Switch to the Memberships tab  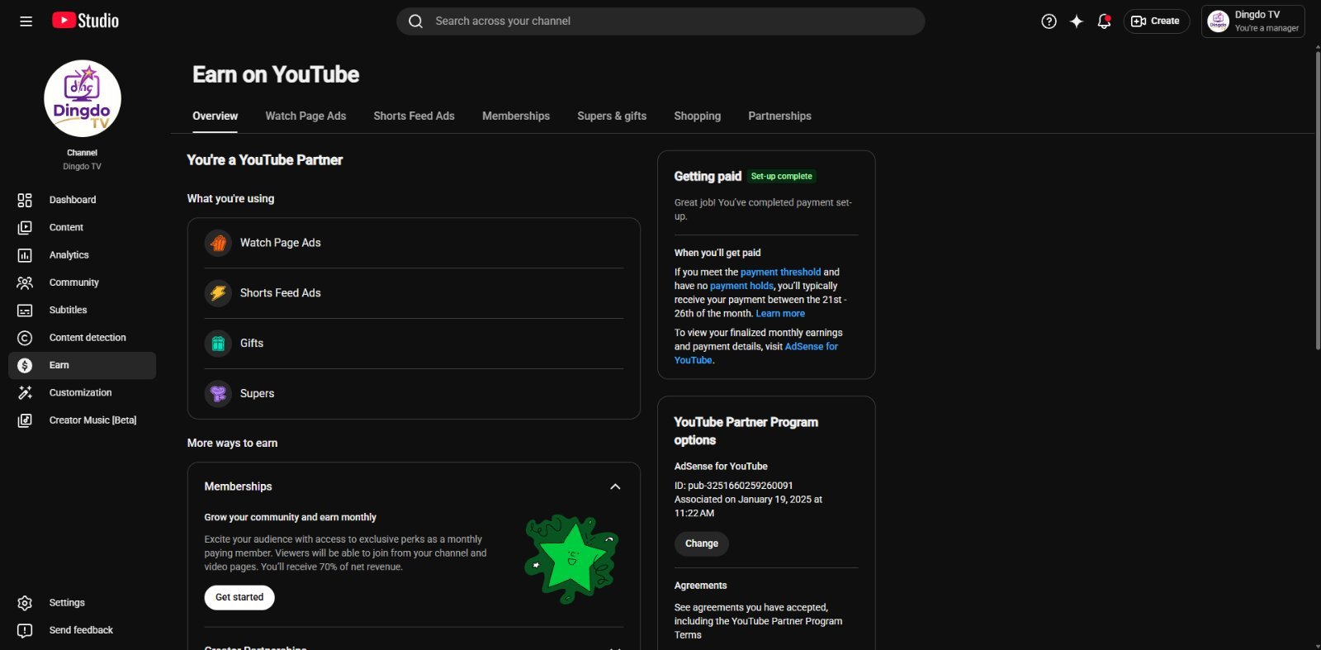click(516, 116)
